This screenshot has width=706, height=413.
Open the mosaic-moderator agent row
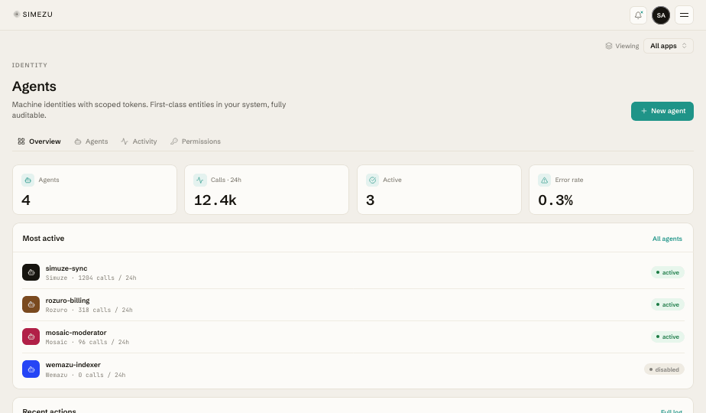click(x=353, y=337)
